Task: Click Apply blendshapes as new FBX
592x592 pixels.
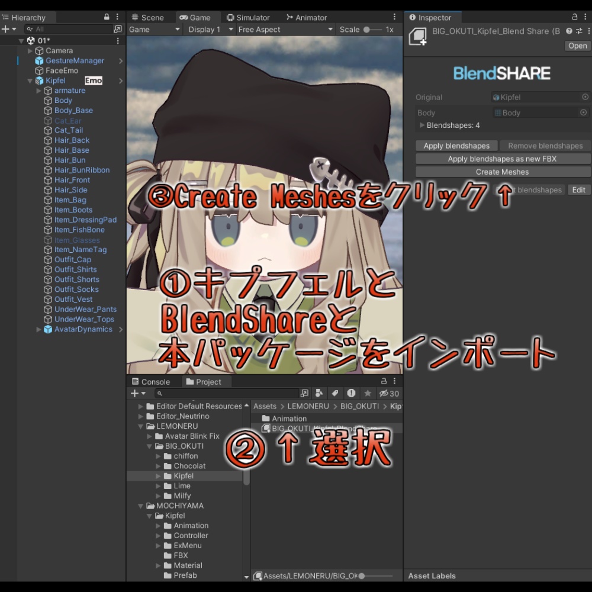Action: coord(503,159)
